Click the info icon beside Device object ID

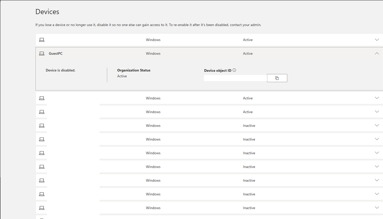(234, 70)
